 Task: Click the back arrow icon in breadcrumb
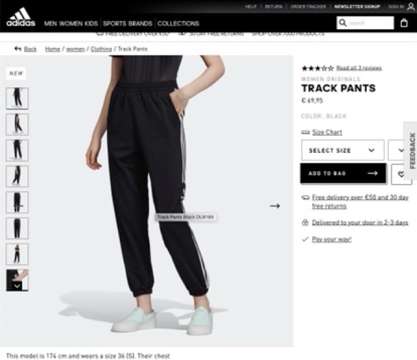18,49
